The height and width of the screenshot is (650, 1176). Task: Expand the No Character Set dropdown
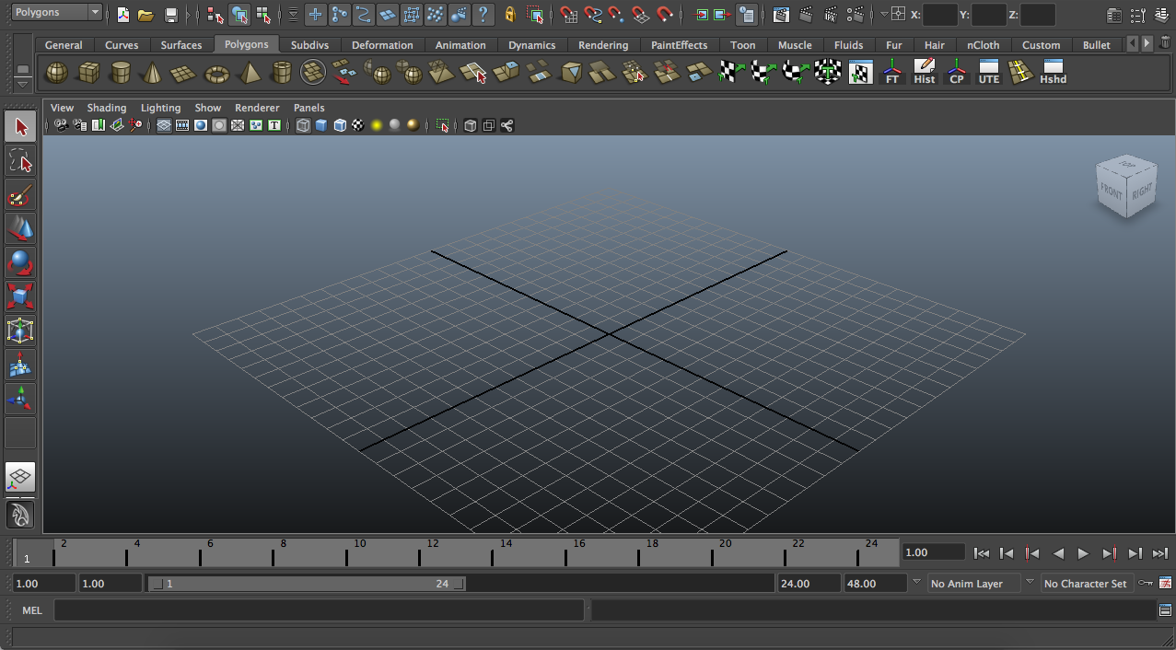tap(1087, 583)
